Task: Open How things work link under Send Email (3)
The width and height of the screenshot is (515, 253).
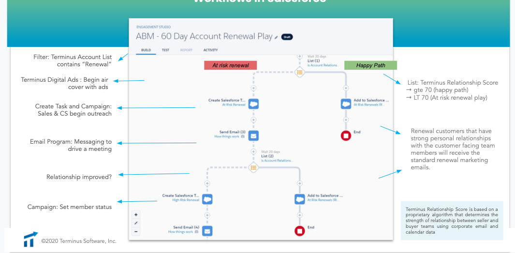Action: click(227, 136)
